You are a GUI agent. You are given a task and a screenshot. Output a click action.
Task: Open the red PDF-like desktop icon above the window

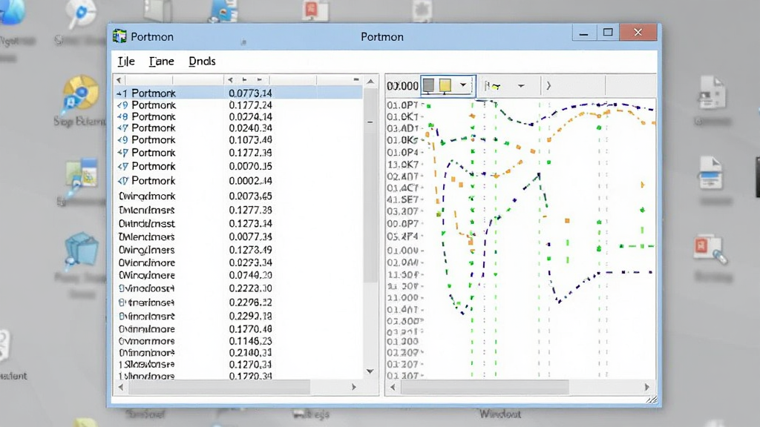315,10
